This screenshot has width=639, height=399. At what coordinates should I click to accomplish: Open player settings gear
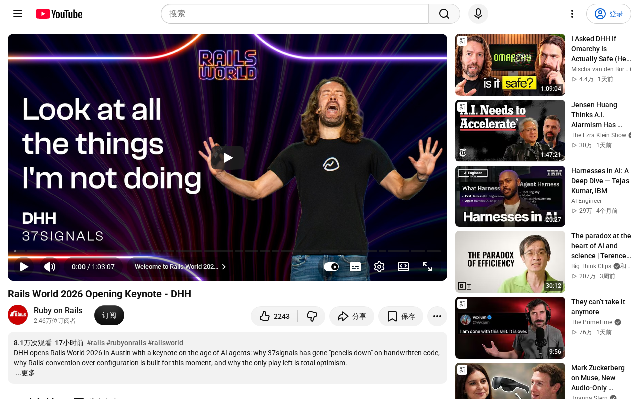click(x=379, y=267)
